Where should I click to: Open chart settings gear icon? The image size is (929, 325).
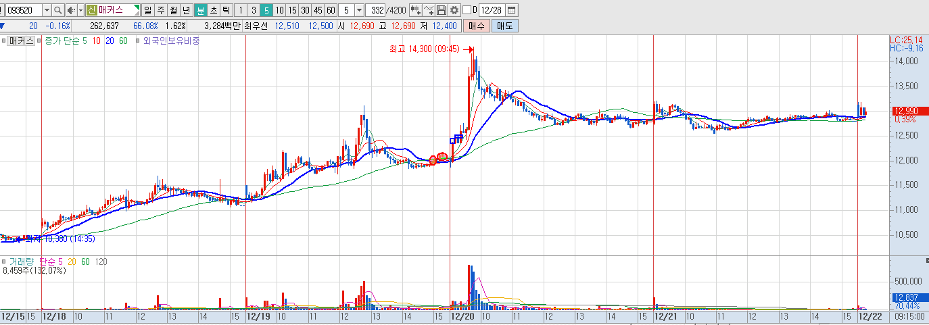tap(454, 10)
